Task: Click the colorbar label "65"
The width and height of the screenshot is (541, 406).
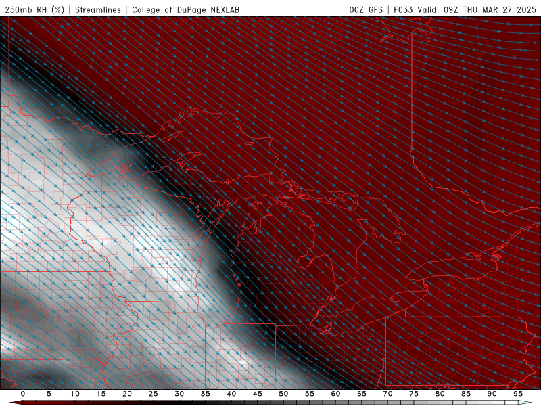Action: [362, 394]
